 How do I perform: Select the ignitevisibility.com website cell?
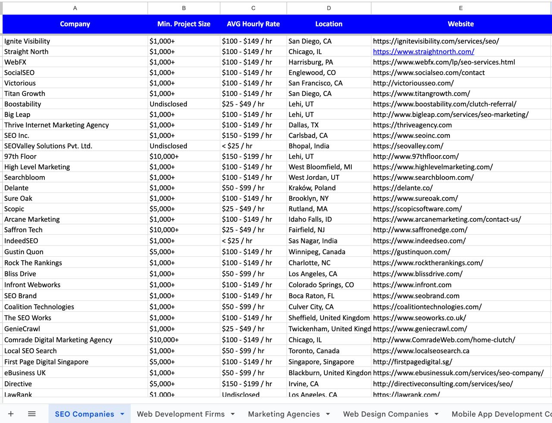461,41
